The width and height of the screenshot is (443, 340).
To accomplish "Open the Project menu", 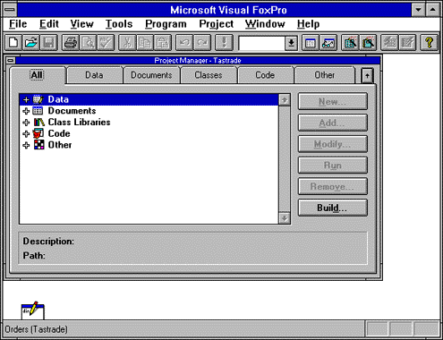I will (217, 24).
